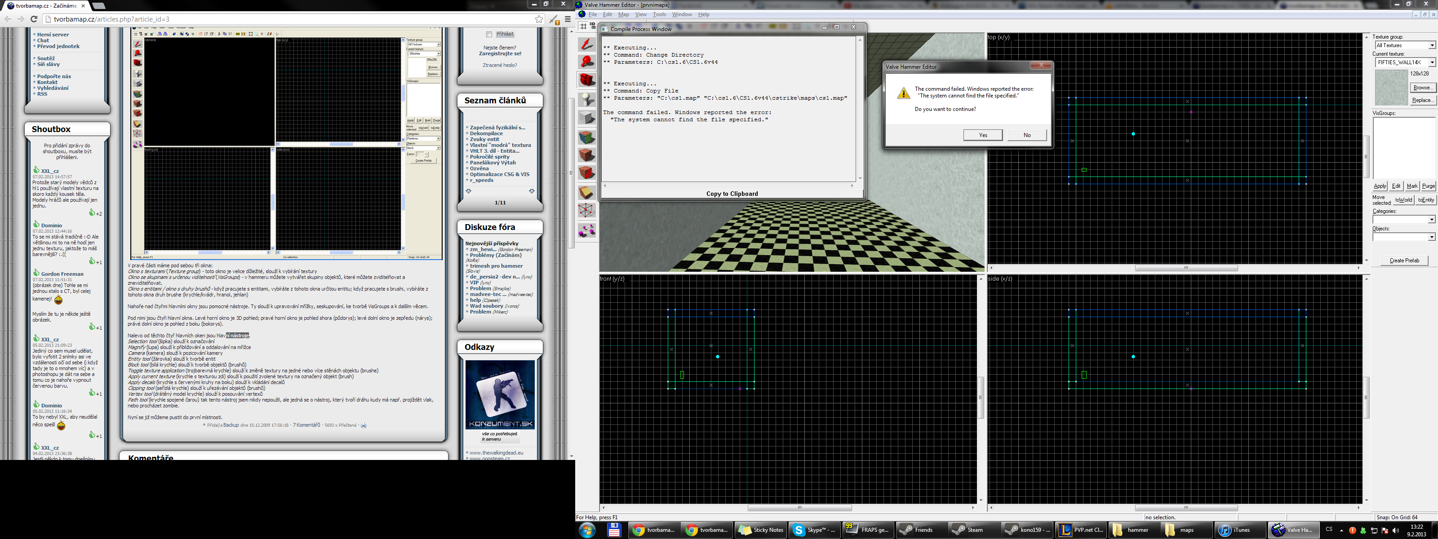This screenshot has width=1438, height=539.
Task: Click Yes in the error dialog
Action: pyautogui.click(x=982, y=135)
